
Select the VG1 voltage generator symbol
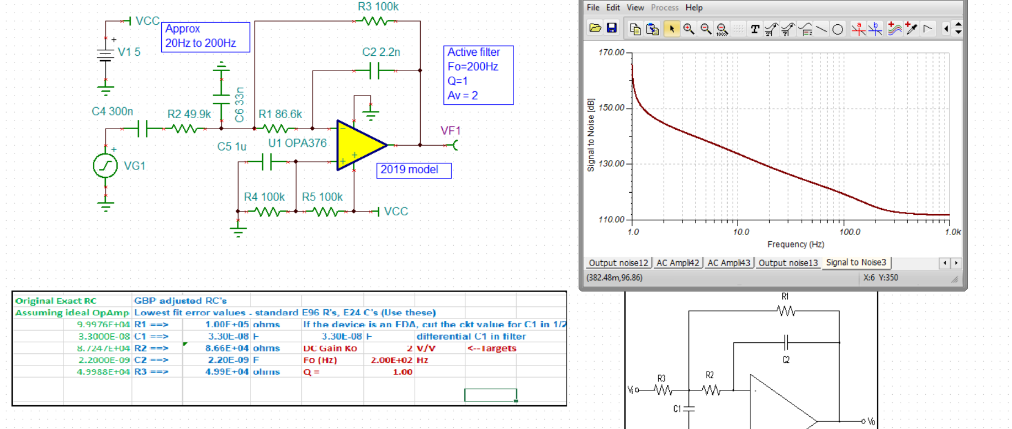click(105, 166)
